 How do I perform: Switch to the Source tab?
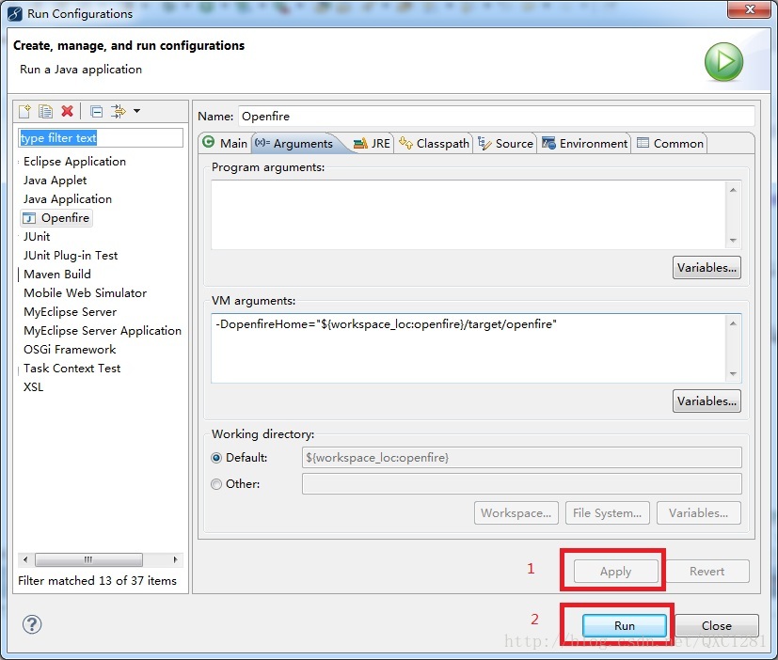pos(505,143)
